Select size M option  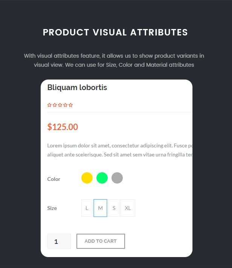tap(100, 208)
